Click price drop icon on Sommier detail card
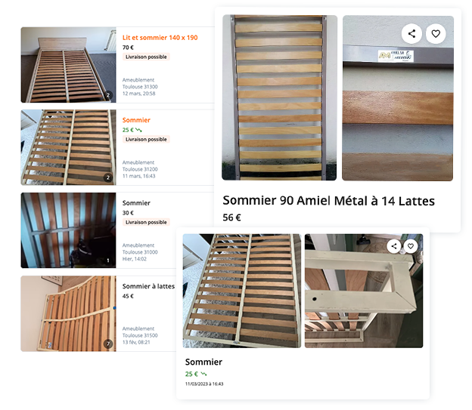472x410 pixels. pyautogui.click(x=203, y=374)
